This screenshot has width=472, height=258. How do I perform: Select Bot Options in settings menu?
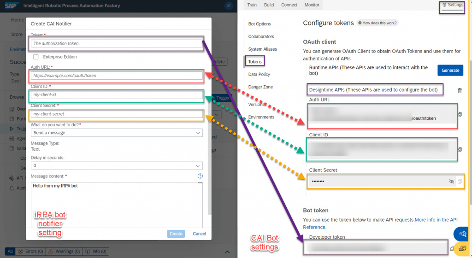(260, 24)
